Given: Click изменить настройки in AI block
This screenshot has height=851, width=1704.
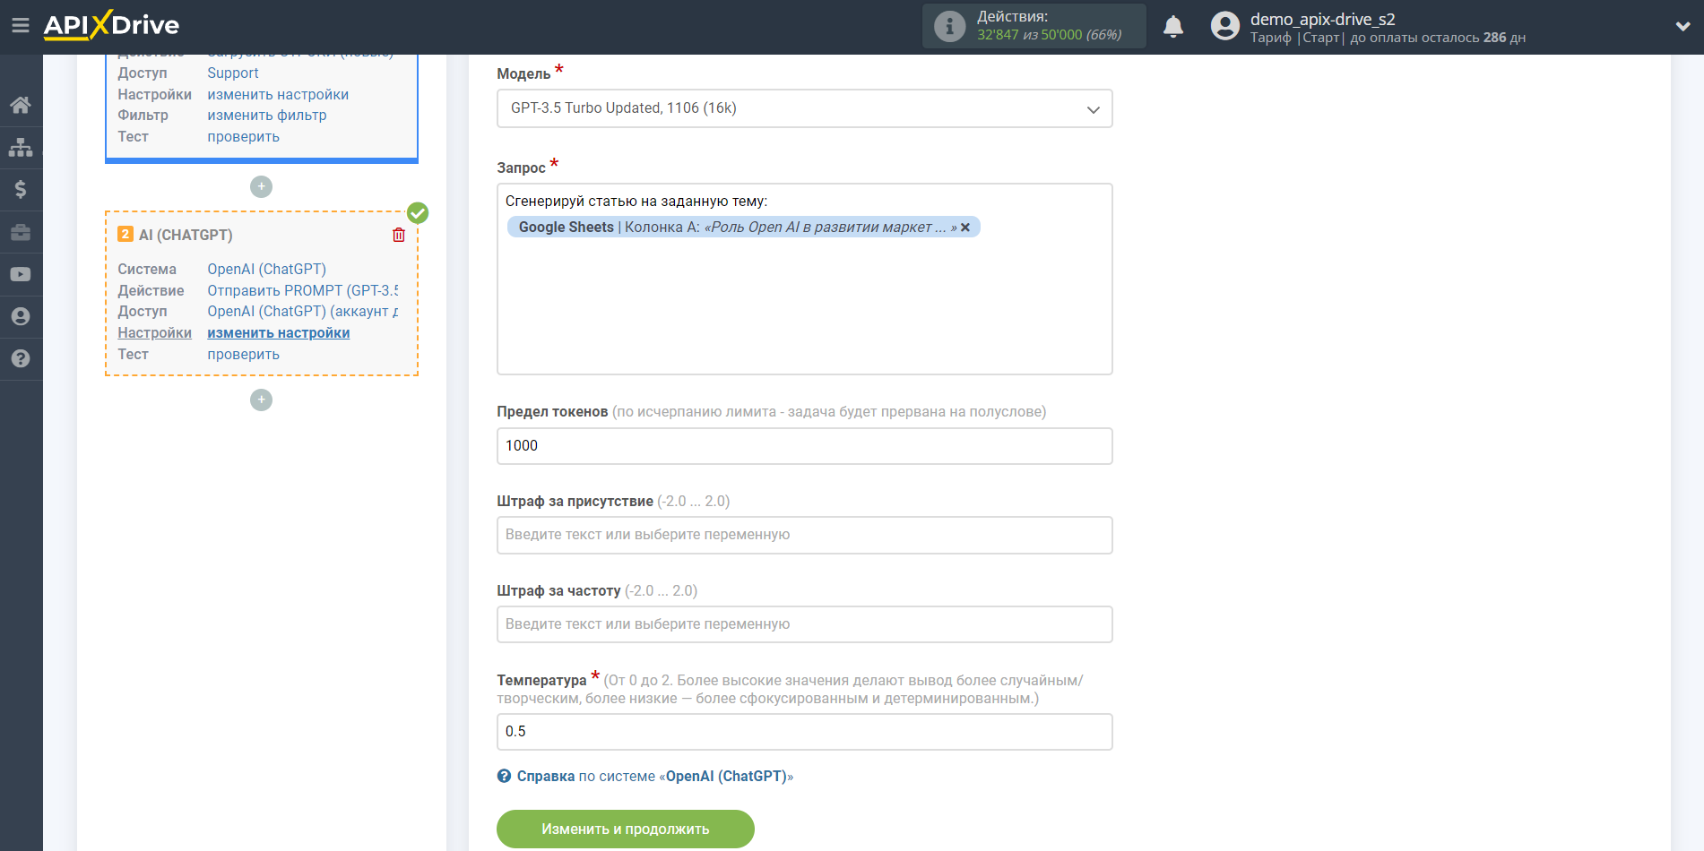Looking at the screenshot, I should pos(278,332).
